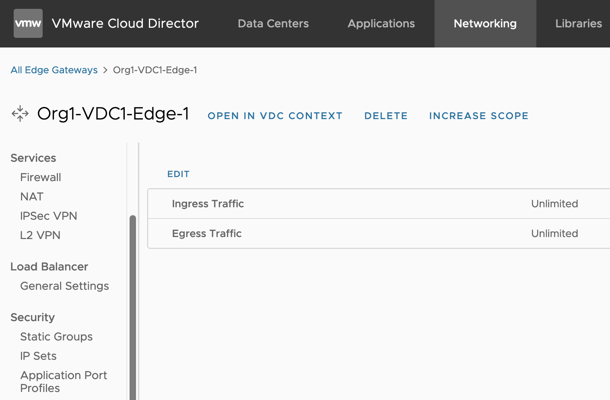This screenshot has height=400, width=610.
Task: Select Static Groups under Security
Action: pos(56,337)
